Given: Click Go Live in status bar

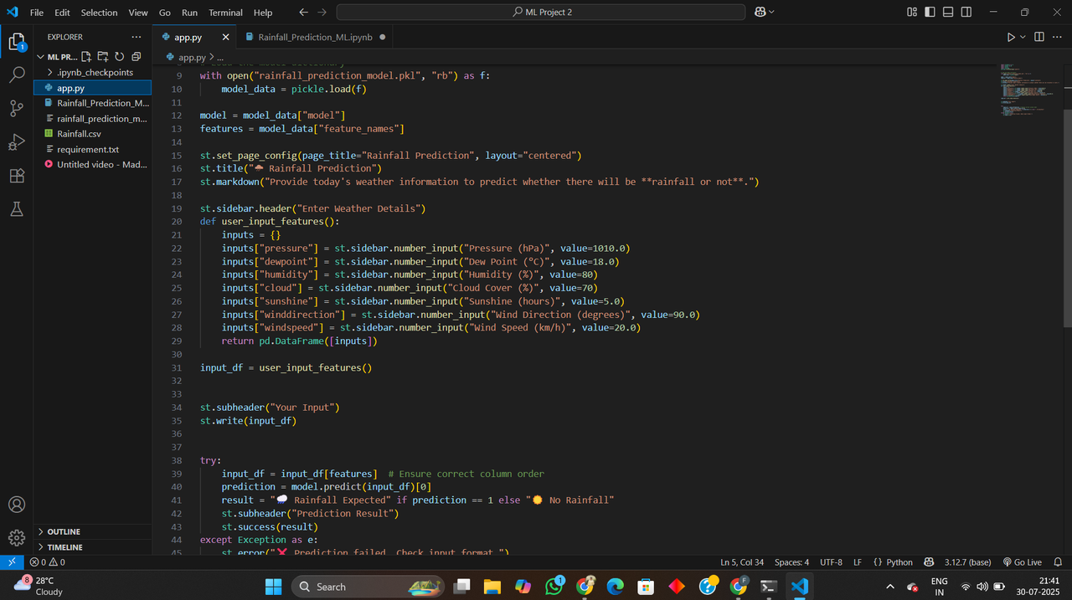Looking at the screenshot, I should point(1022,562).
